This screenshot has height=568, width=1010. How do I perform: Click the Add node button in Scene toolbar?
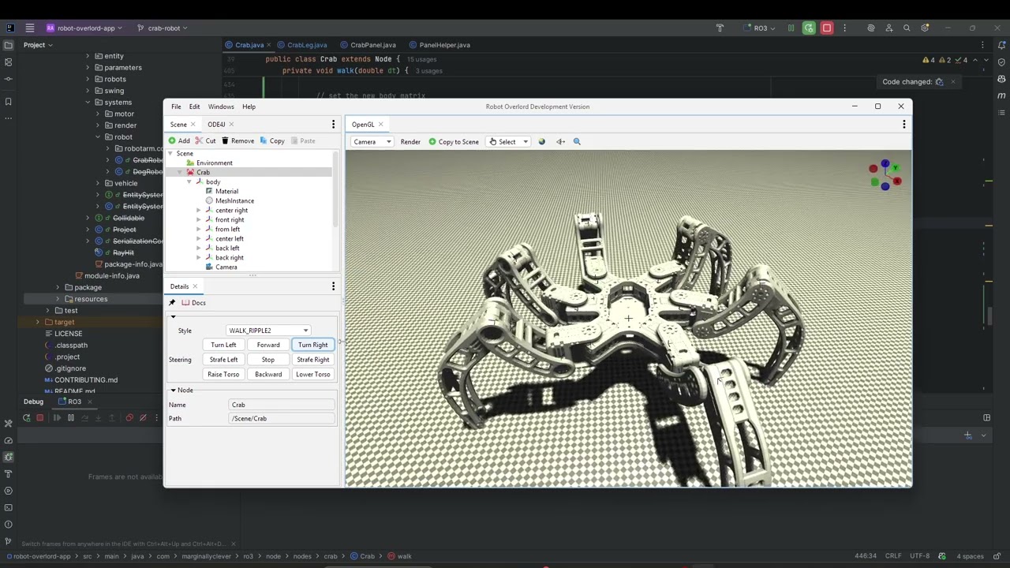pyautogui.click(x=179, y=141)
